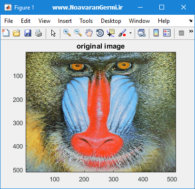Click the y-axis tick label 100
Image resolution: width=195 pixels, height=189 pixels.
(x=18, y=76)
